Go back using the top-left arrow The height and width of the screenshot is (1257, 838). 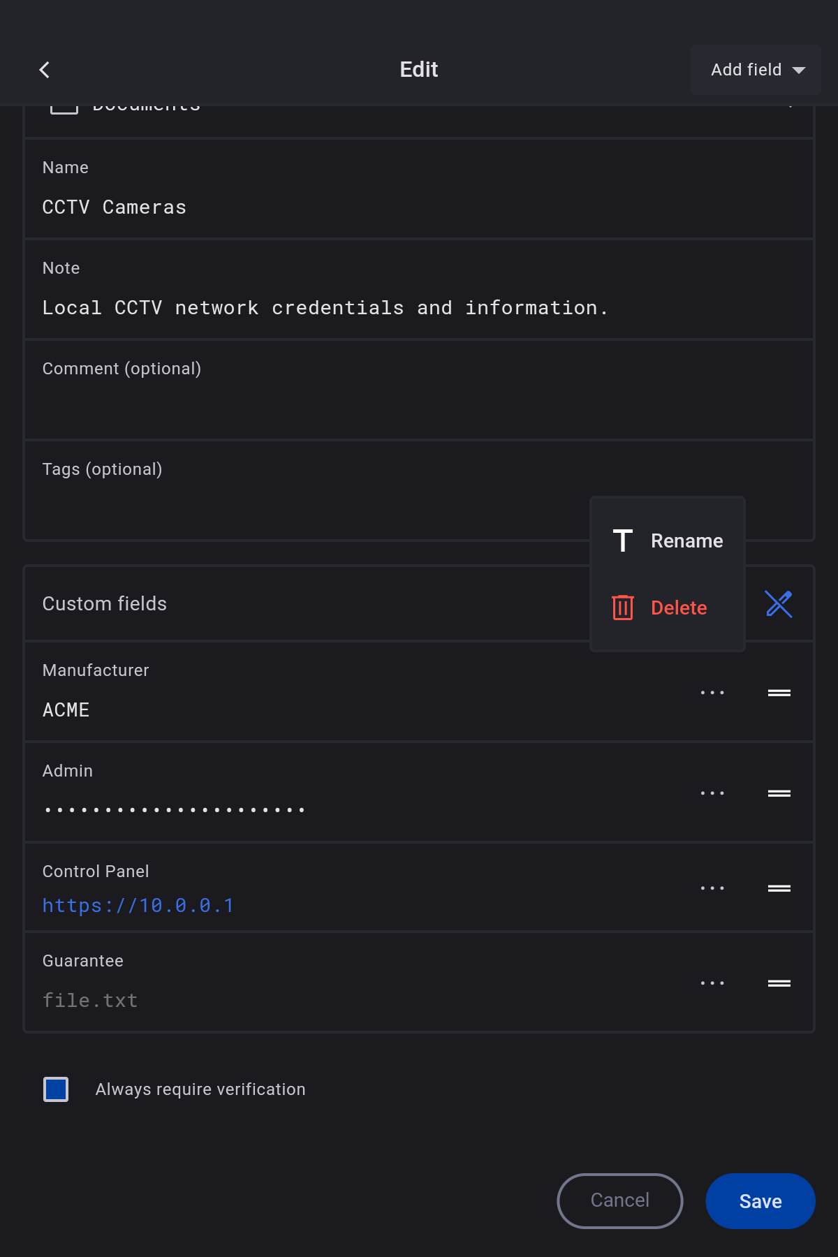coord(45,70)
